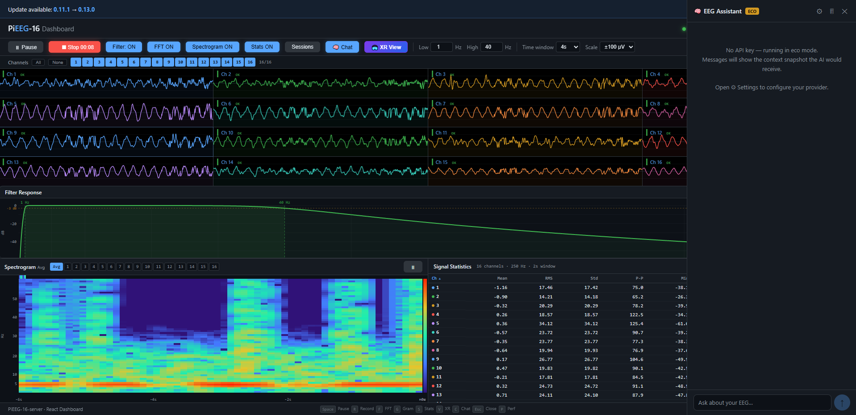
Task: Disable the Spectrogram ON toggle
Action: (212, 47)
